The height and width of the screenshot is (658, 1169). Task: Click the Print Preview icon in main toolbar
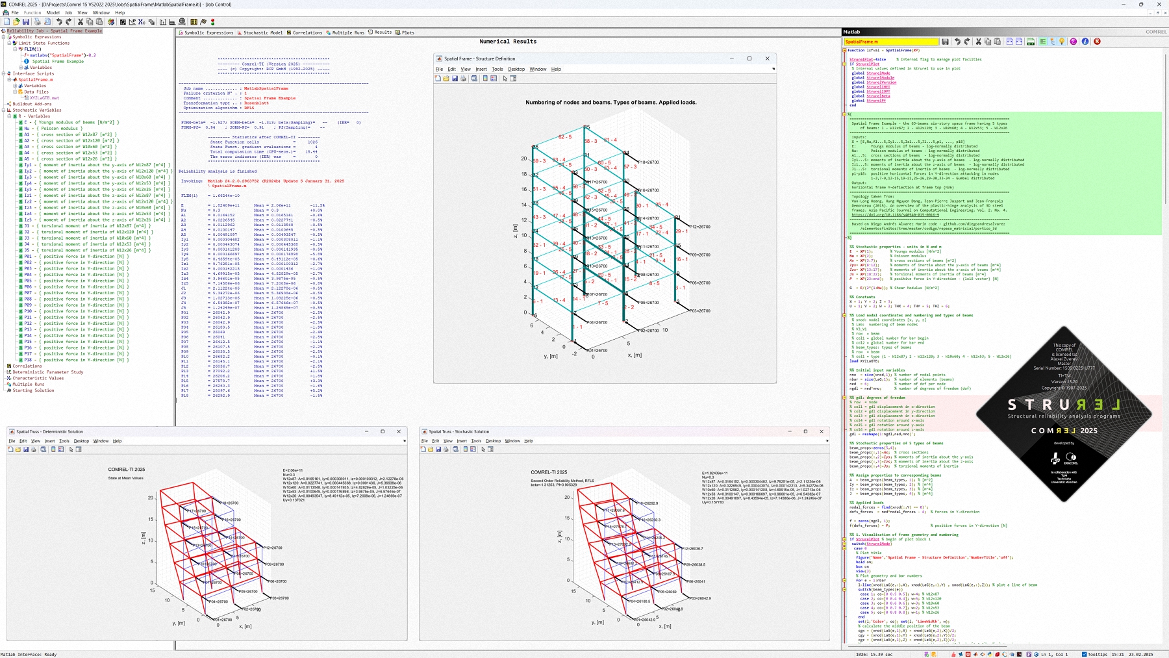tap(47, 21)
